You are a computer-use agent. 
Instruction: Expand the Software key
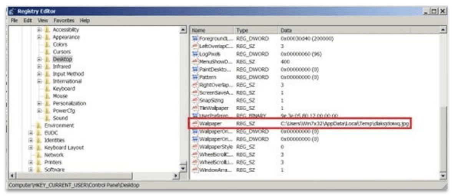31,170
